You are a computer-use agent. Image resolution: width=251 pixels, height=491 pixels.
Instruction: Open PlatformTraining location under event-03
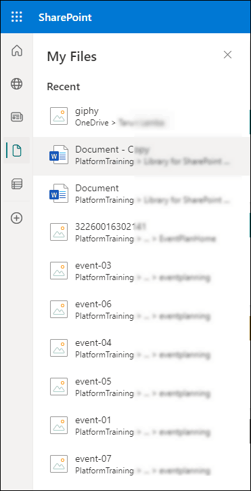[104, 277]
